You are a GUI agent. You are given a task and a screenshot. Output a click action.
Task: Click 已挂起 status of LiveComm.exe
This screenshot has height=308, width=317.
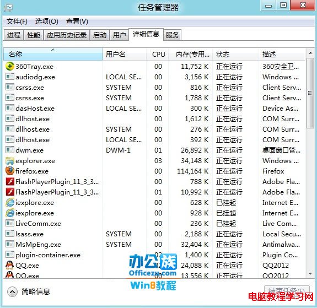coord(226,224)
